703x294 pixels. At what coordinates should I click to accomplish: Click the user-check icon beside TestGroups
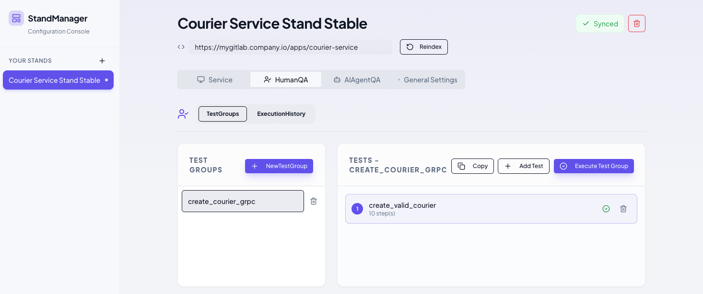(183, 114)
